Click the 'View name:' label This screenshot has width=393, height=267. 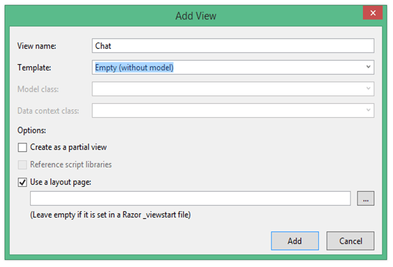37,46
